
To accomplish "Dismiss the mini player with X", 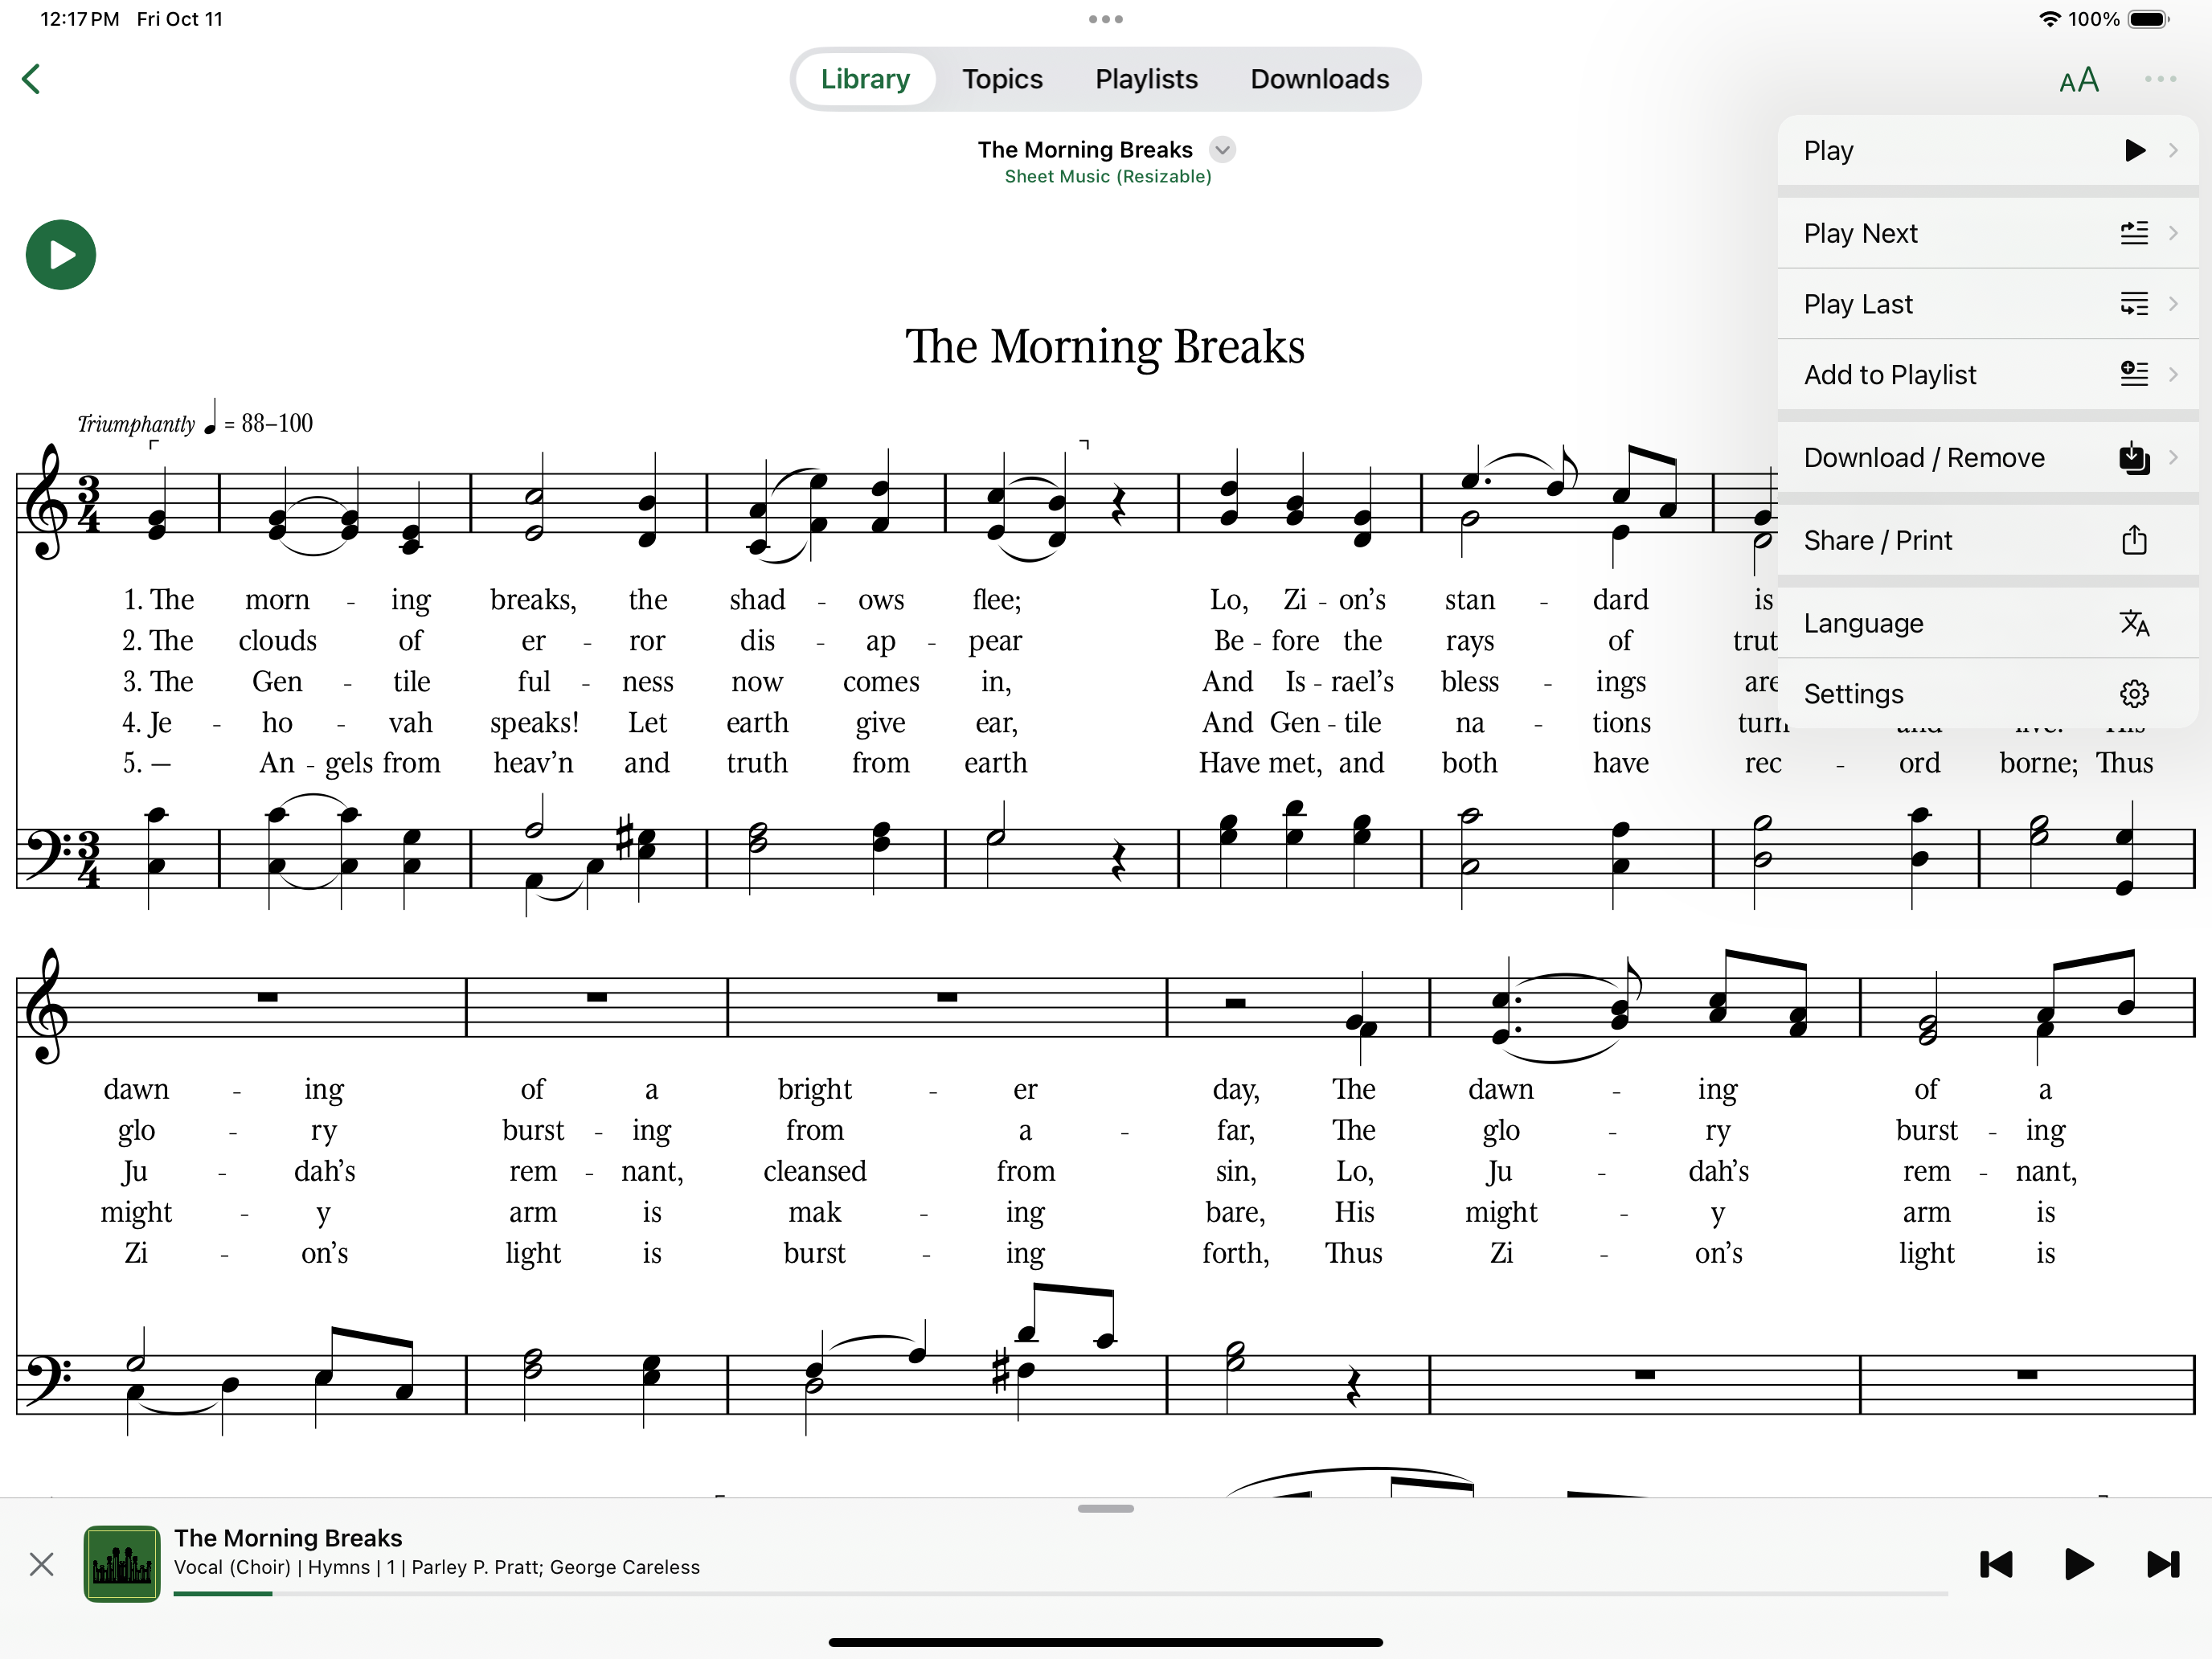I will pyautogui.click(x=41, y=1564).
